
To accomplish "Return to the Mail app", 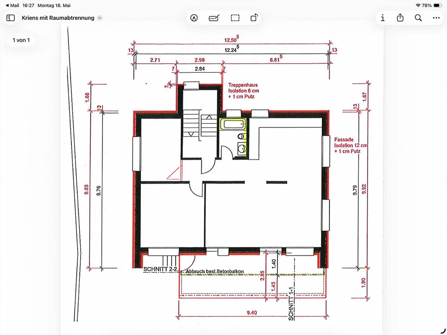I will pyautogui.click(x=12, y=5).
